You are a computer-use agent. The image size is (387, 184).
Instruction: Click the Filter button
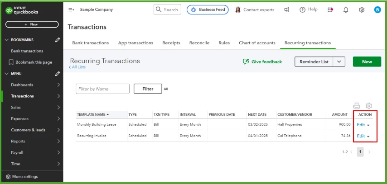(148, 89)
